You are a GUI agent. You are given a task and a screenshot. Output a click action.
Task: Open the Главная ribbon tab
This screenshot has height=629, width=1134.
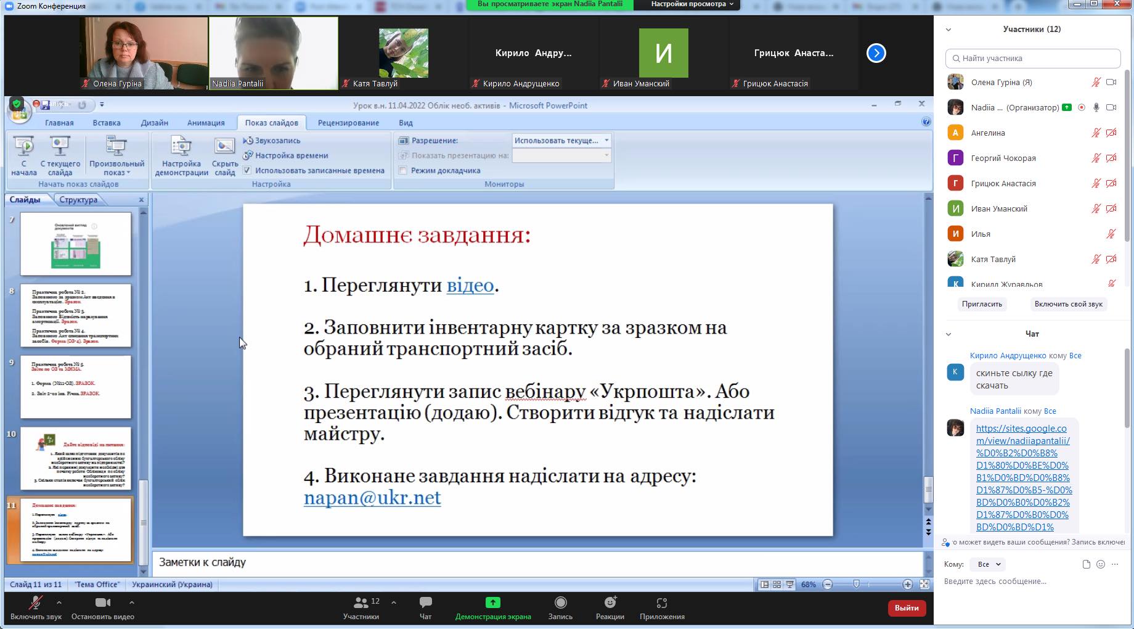click(x=59, y=123)
